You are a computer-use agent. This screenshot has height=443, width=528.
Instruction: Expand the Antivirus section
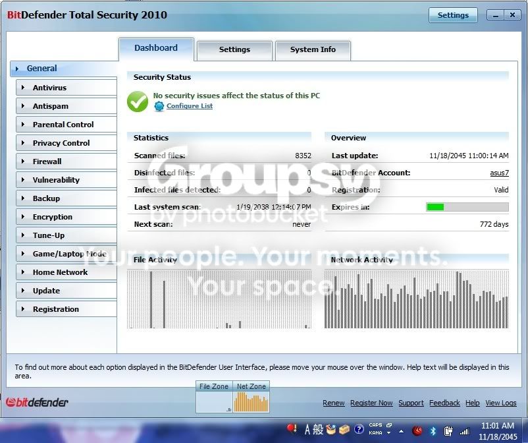(x=66, y=88)
